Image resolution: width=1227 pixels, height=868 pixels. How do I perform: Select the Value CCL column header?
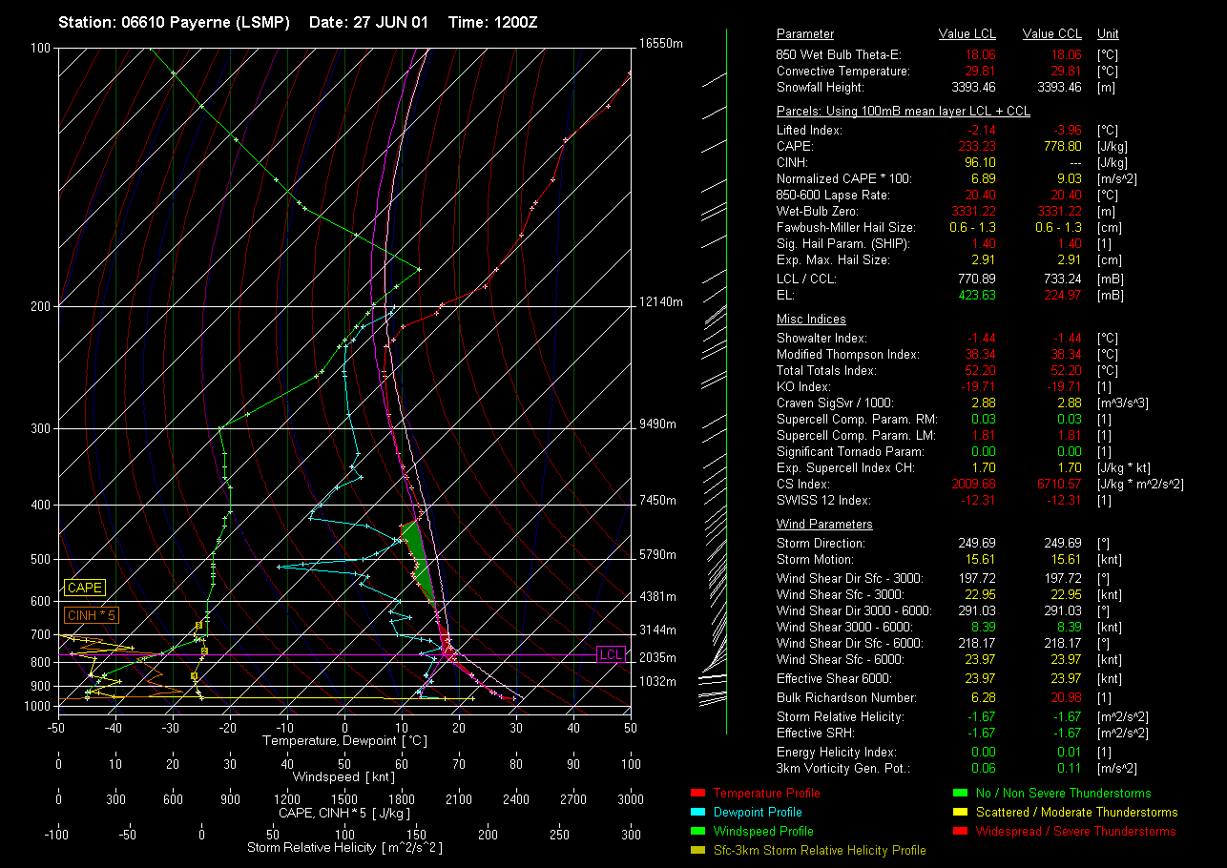pos(1051,34)
